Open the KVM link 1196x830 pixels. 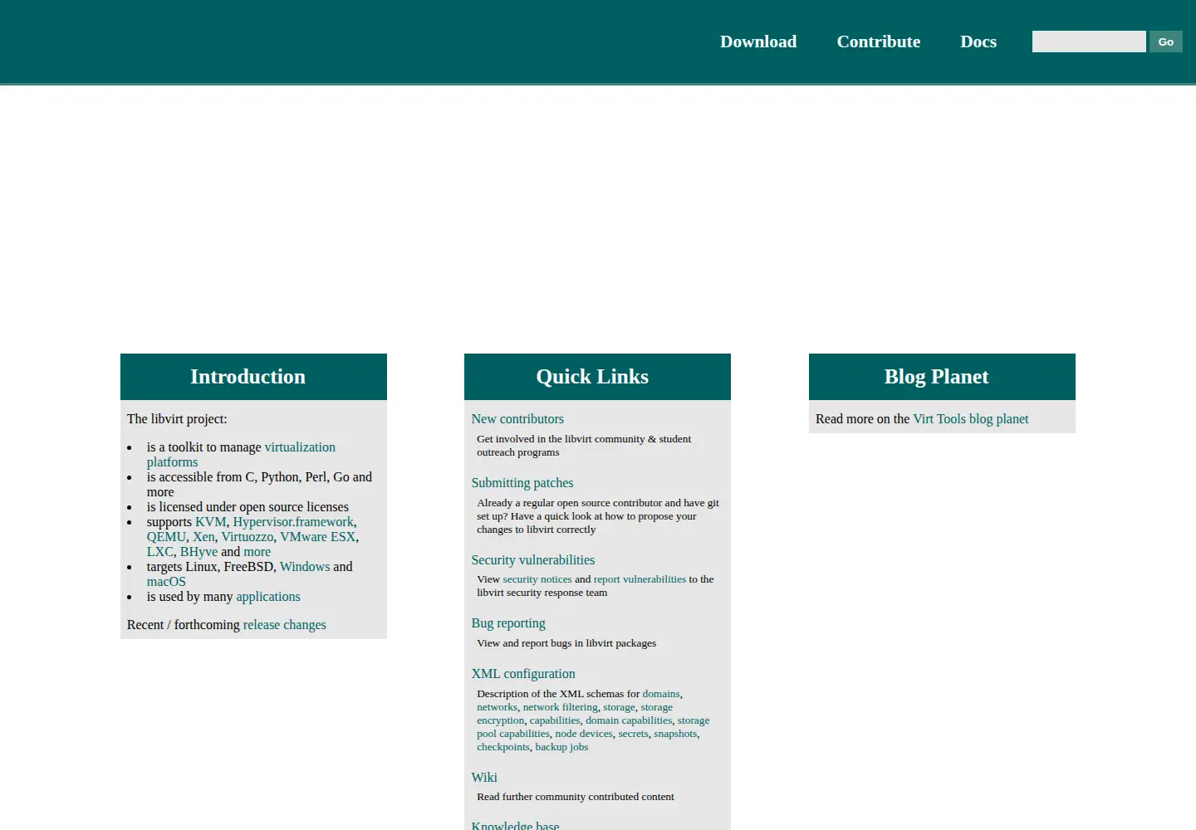coord(211,522)
